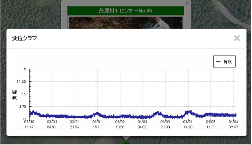Select the 04/03 04:02 time axis label
Screen dimensions: 252x145
(x=142, y=124)
